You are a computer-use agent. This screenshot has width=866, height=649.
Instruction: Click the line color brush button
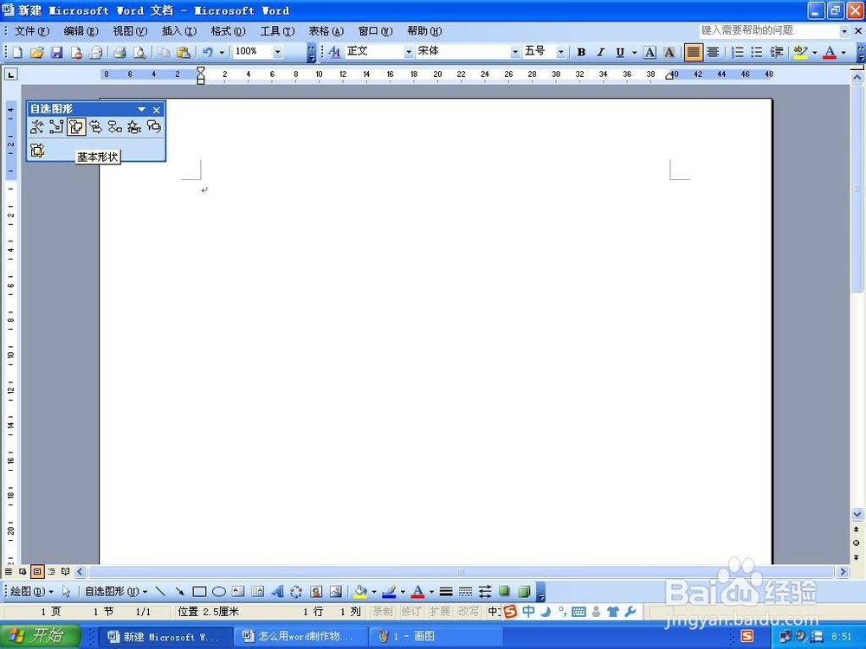coord(389,592)
